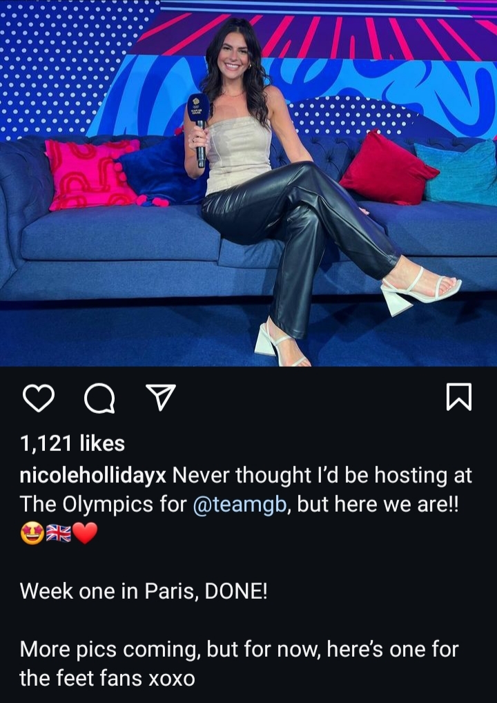Screen dimensions: 497x703
Task: Share the post using the paper plane icon
Action: tap(161, 398)
